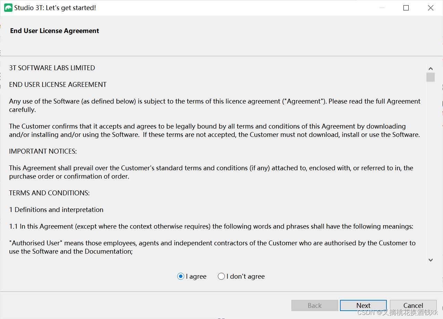Click the license scrollbar thumb
Image resolution: width=443 pixels, height=319 pixels.
(x=431, y=77)
